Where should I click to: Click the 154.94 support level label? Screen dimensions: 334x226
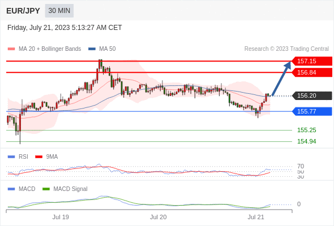[x=306, y=141]
